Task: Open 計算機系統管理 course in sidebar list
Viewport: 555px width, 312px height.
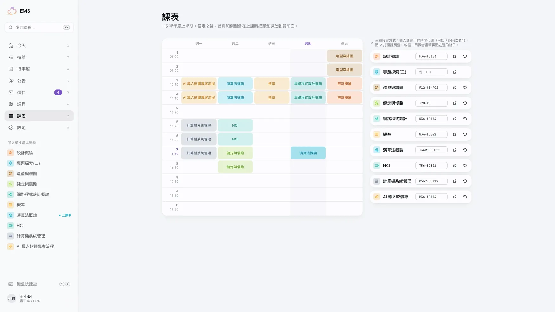Action: click(x=39, y=236)
